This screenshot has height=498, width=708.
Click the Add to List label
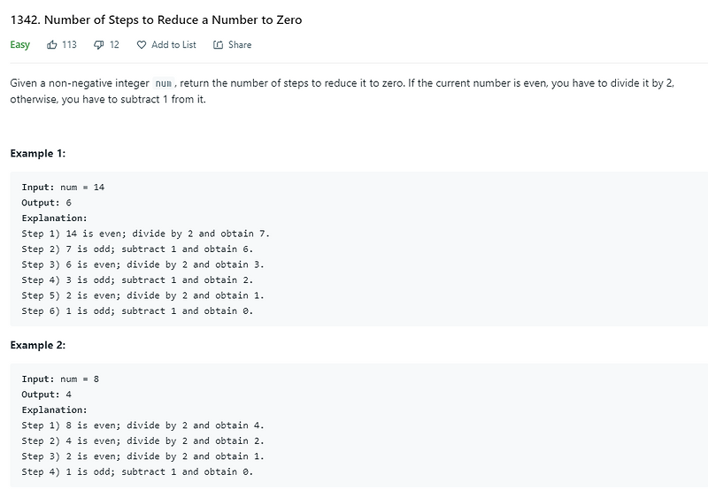click(173, 45)
